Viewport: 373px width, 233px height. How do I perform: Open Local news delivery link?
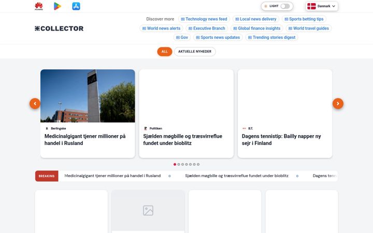tap(256, 19)
